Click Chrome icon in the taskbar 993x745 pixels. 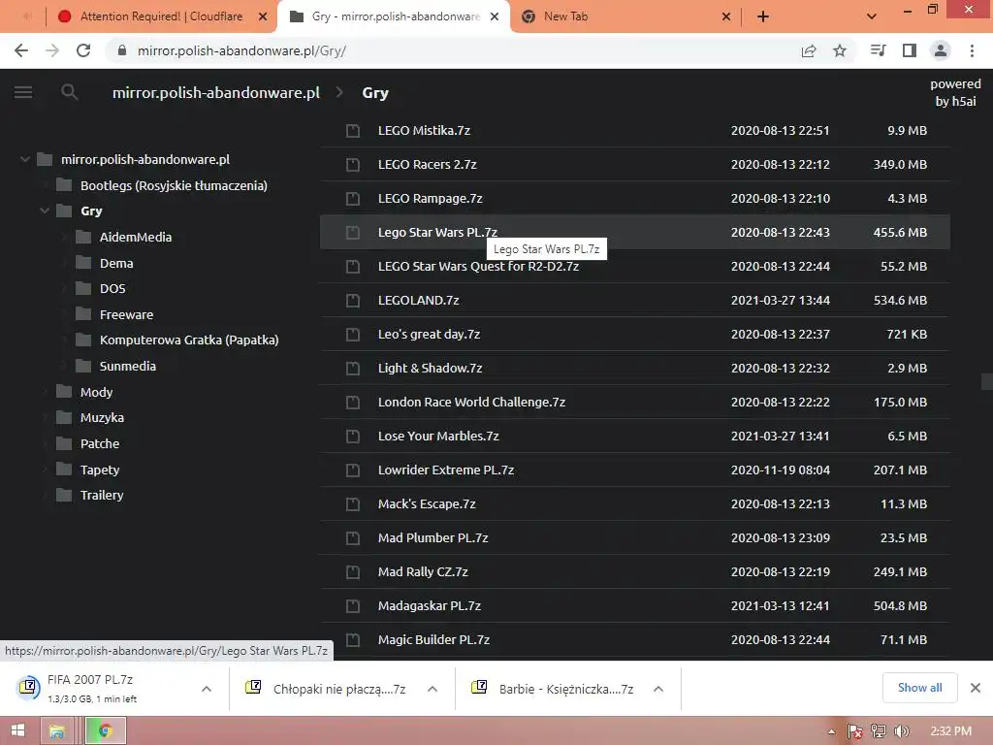point(106,731)
